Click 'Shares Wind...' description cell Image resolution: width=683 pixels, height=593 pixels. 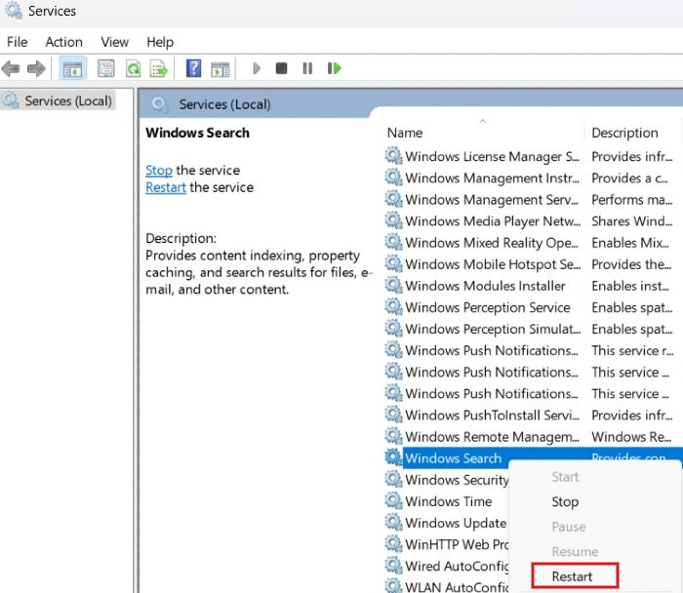pos(631,220)
